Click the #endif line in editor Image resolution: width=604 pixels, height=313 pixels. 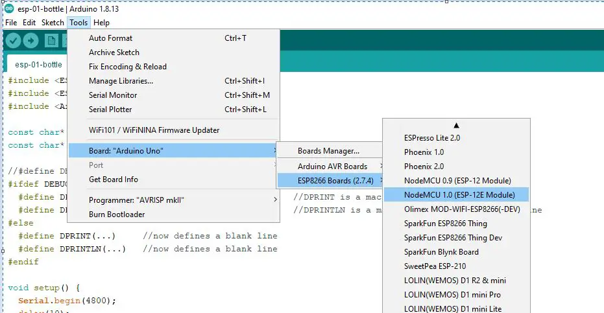point(23,262)
